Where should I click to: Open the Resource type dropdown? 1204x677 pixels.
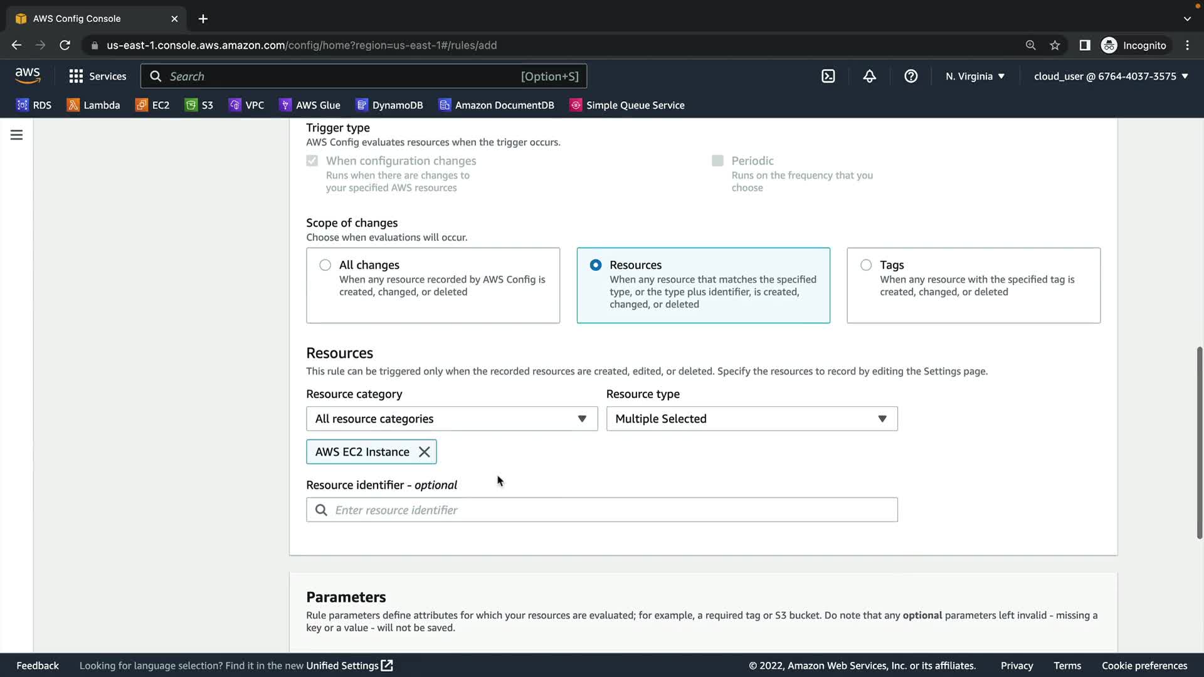point(751,419)
